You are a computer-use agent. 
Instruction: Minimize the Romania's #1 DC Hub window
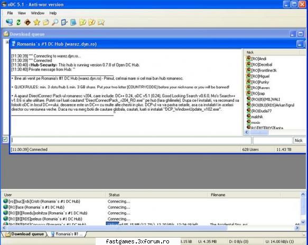pos(300,44)
